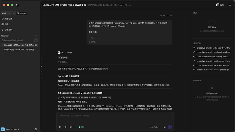Open the cheaplive-animal-visual-upgrade-bl... artifact
Viewport: 235px width, 132px height.
pos(212,56)
